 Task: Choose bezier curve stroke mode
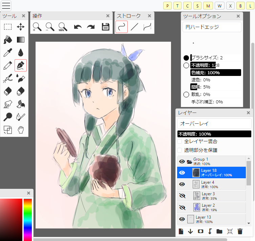coord(147,27)
